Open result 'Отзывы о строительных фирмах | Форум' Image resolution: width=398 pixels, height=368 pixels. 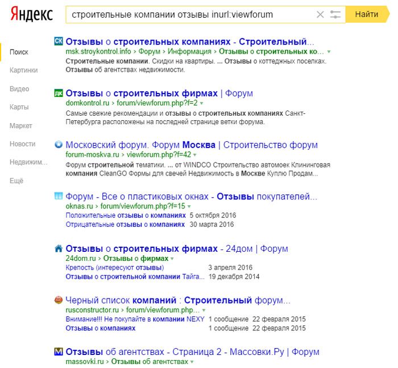tap(159, 93)
